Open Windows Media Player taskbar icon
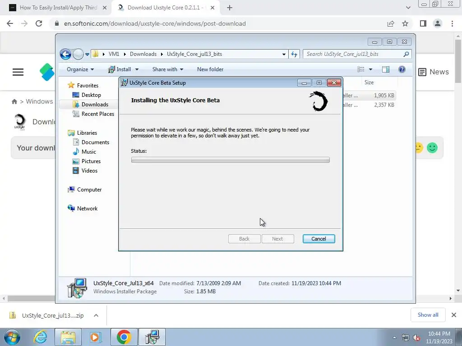 point(96,337)
